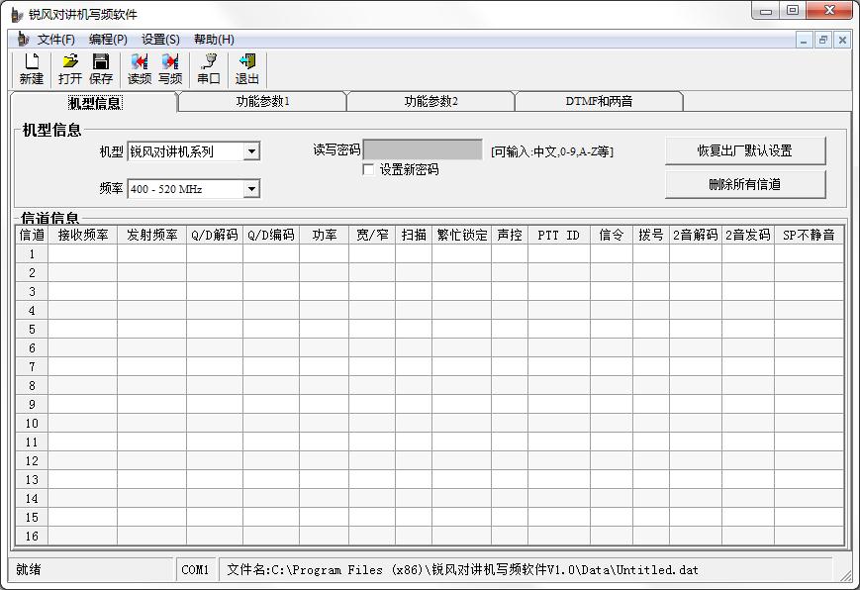The image size is (860, 590).
Task: Click the 功率 column header
Action: pos(325,235)
